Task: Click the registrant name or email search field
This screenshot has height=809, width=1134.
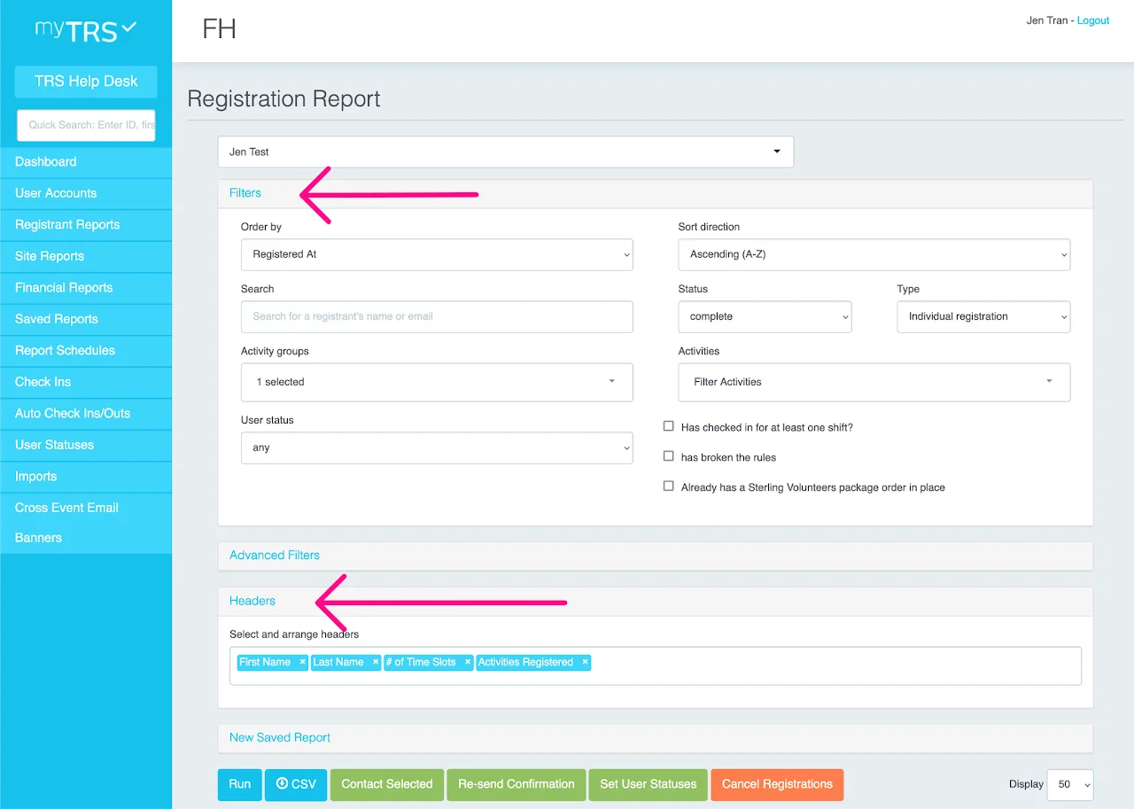Action: [437, 316]
